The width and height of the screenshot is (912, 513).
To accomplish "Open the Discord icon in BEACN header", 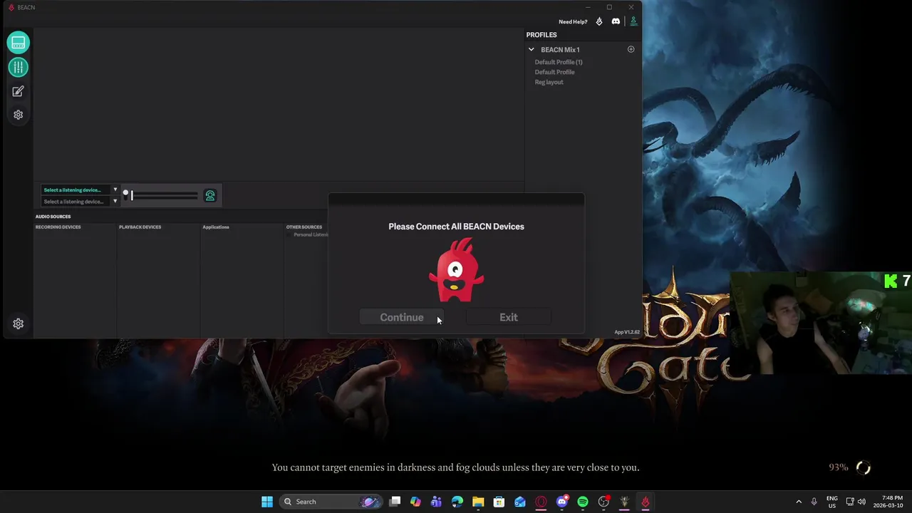I will point(616,21).
